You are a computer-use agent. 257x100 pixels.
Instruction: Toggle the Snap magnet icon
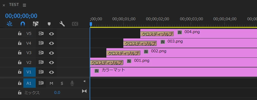(x=23, y=24)
